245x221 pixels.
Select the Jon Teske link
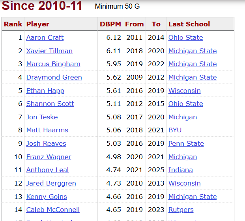pyautogui.click(x=42, y=117)
